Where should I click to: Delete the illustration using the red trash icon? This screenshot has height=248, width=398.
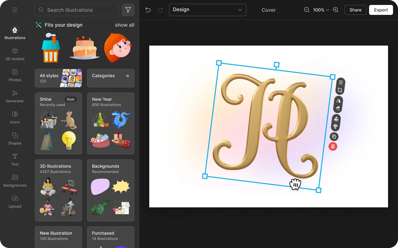coord(333,146)
